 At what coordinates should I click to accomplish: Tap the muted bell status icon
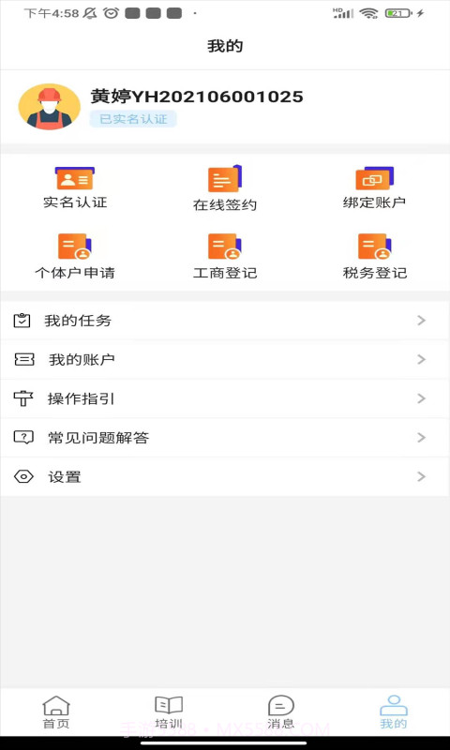[90, 13]
